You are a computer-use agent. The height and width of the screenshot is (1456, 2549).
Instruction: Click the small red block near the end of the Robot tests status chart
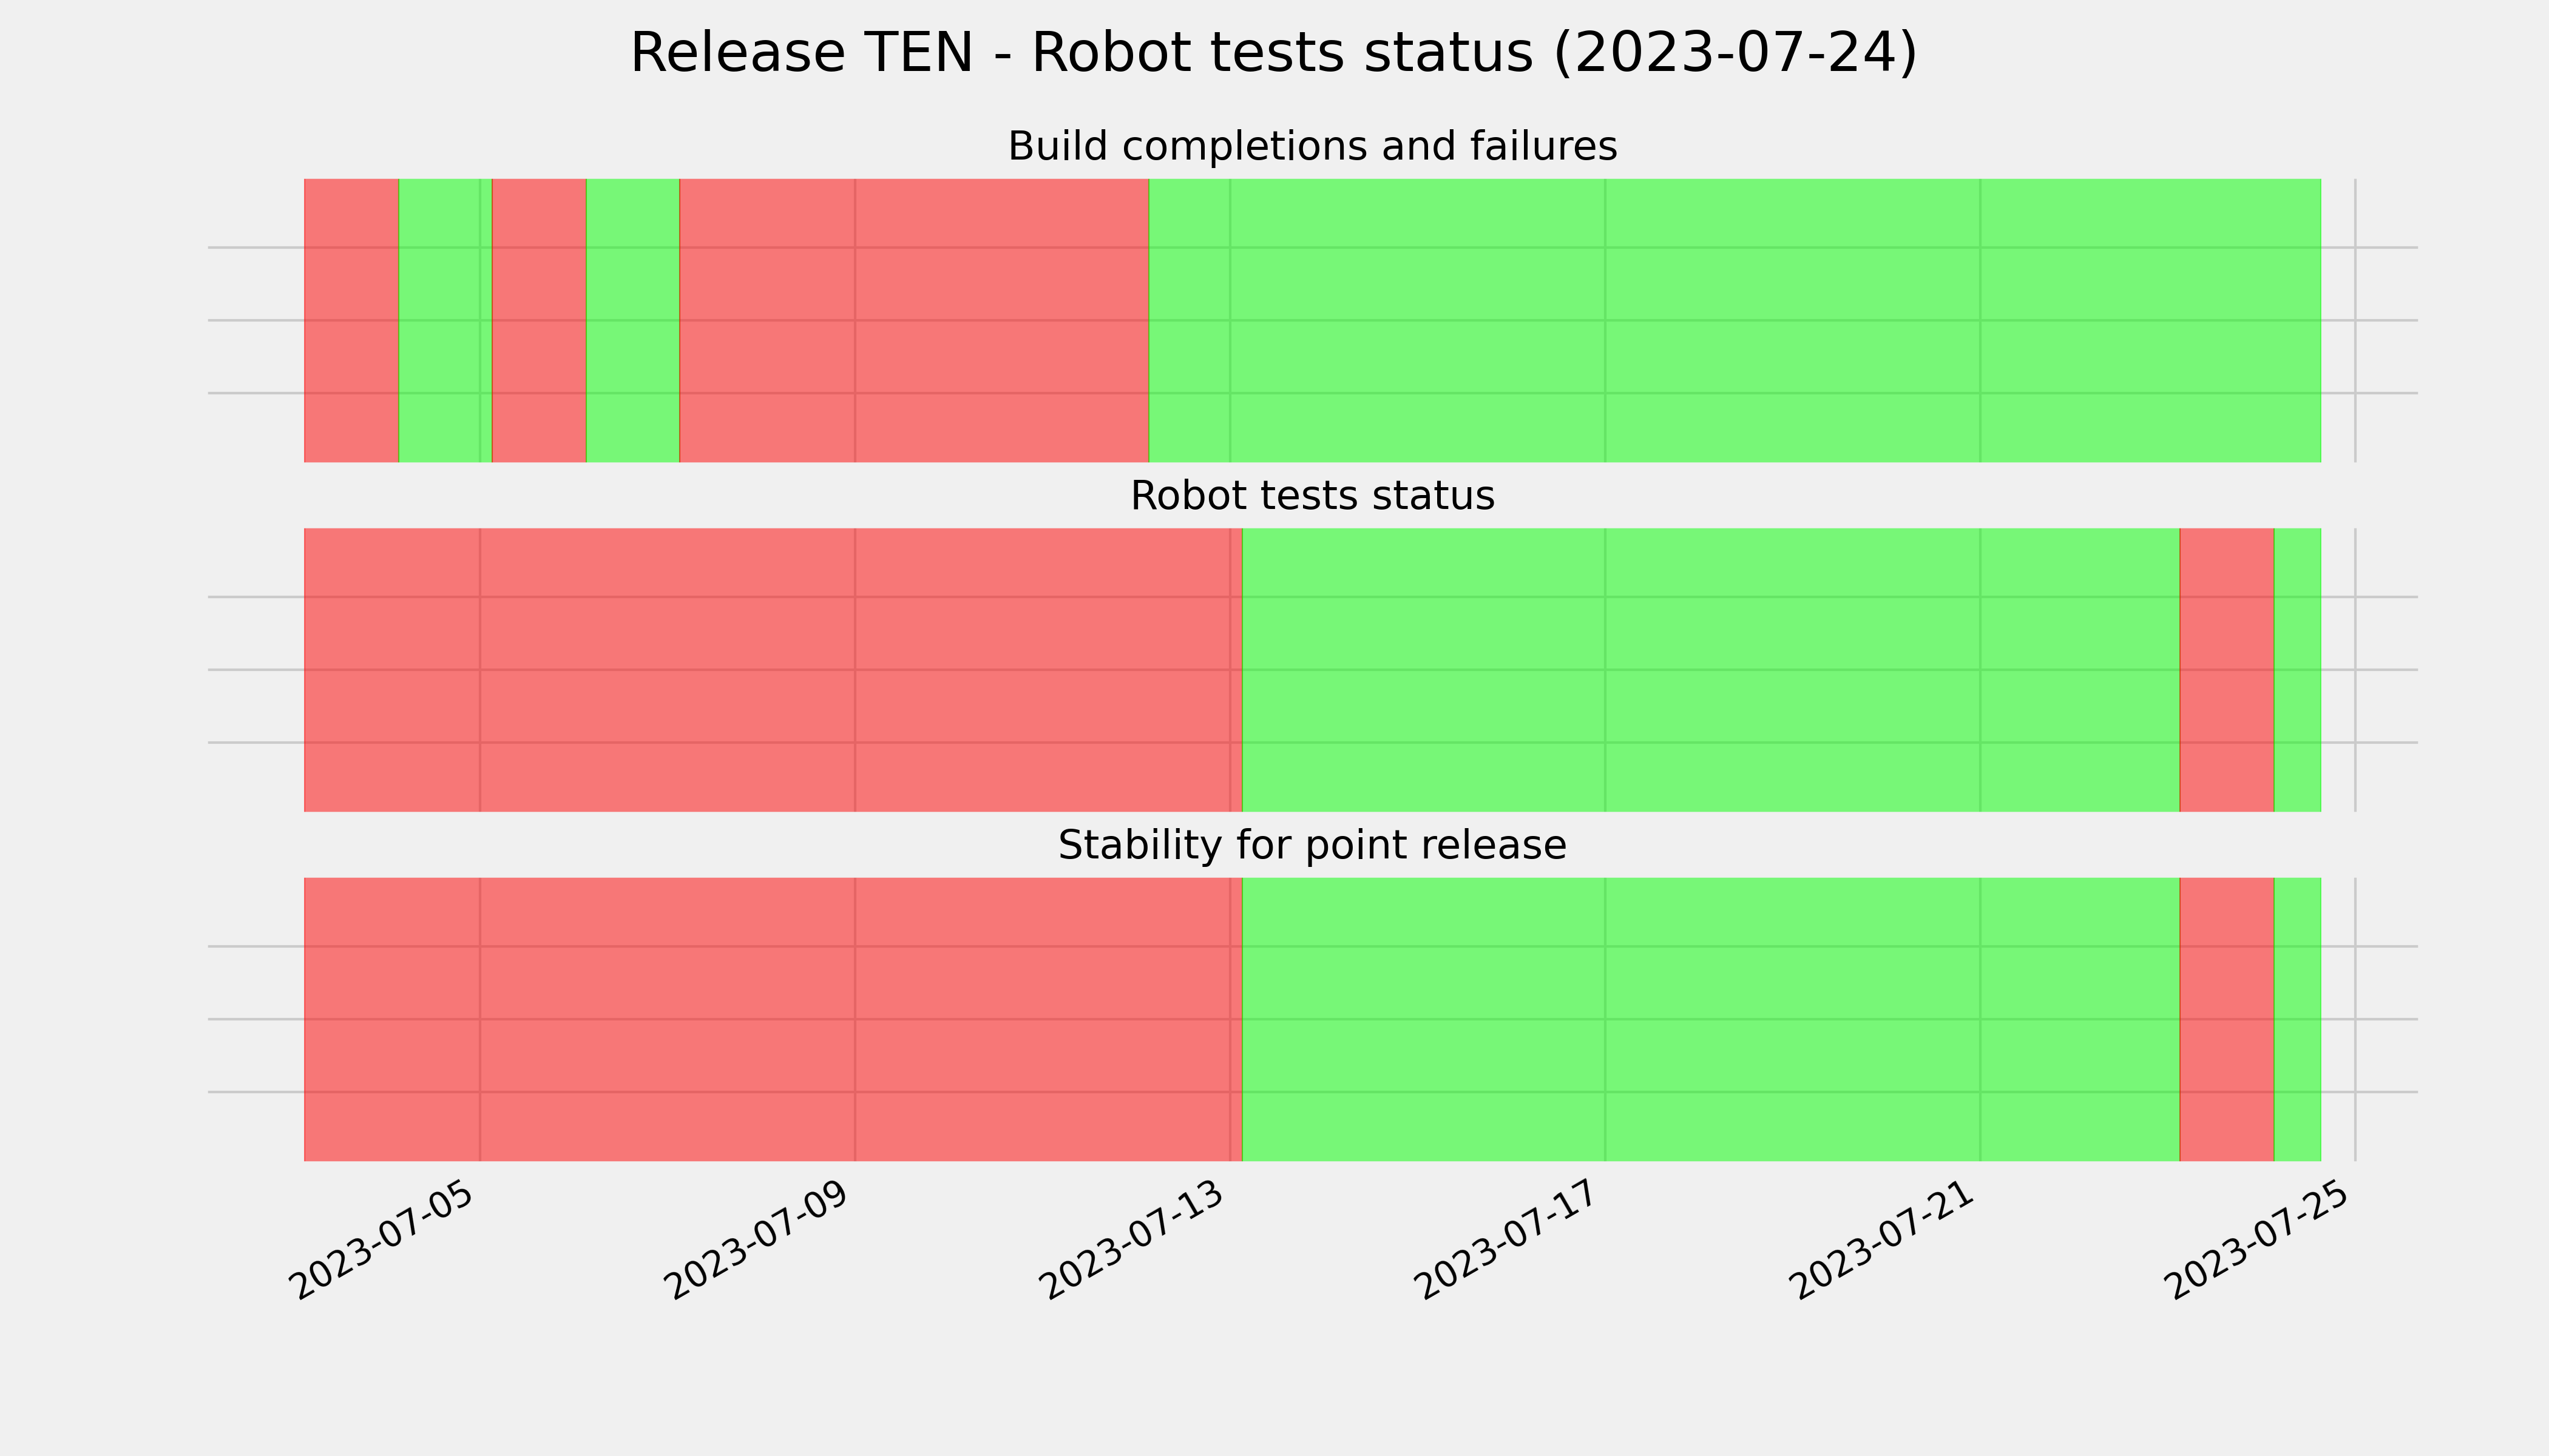pos(2227,670)
